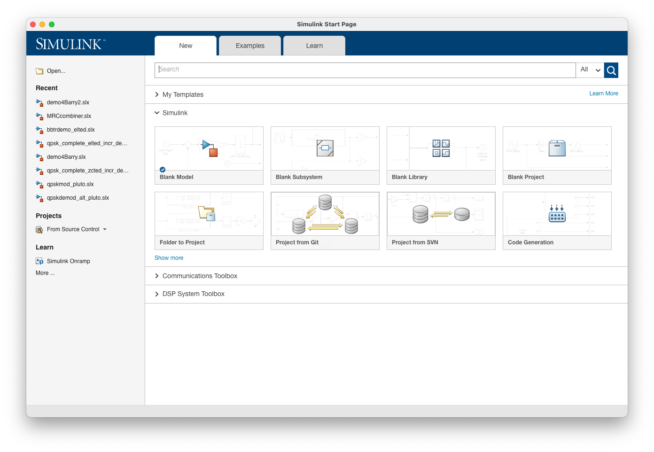Click inside the Search input field
Viewport: 654px width, 452px height.
365,70
